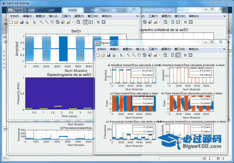Screen dimensions: 234x163
Task: Expand first tree node in MATLAB left panel
Action: (4, 52)
